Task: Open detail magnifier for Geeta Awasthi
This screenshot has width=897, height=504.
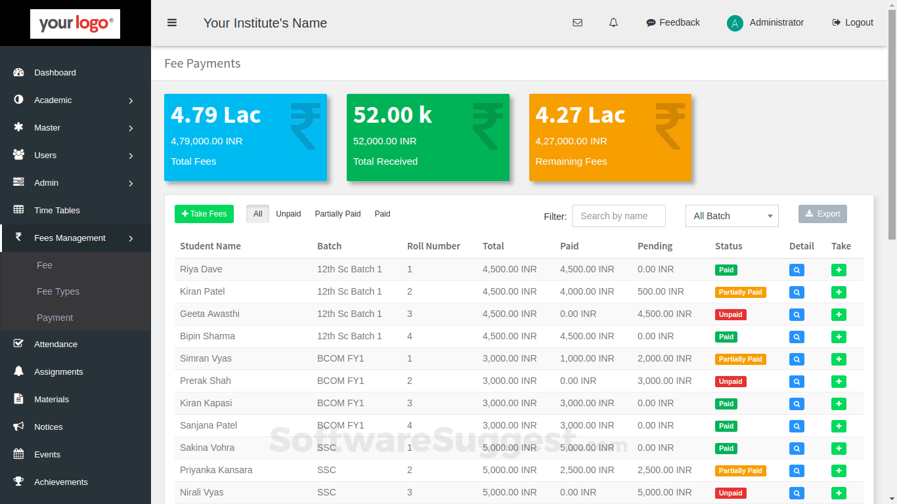Action: click(797, 314)
